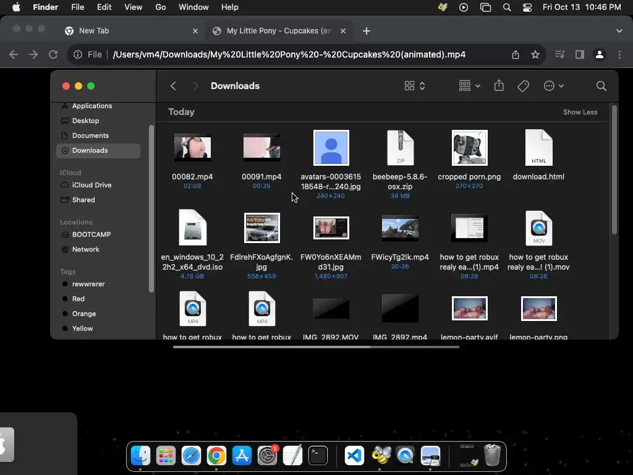Viewport: 633px width, 475px height.
Task: Open Terminal from the Dock
Action: (x=318, y=456)
